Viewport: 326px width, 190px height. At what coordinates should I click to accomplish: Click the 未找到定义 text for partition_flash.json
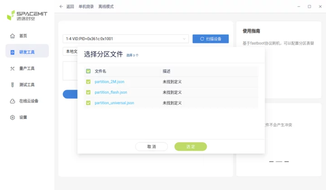tap(172, 92)
